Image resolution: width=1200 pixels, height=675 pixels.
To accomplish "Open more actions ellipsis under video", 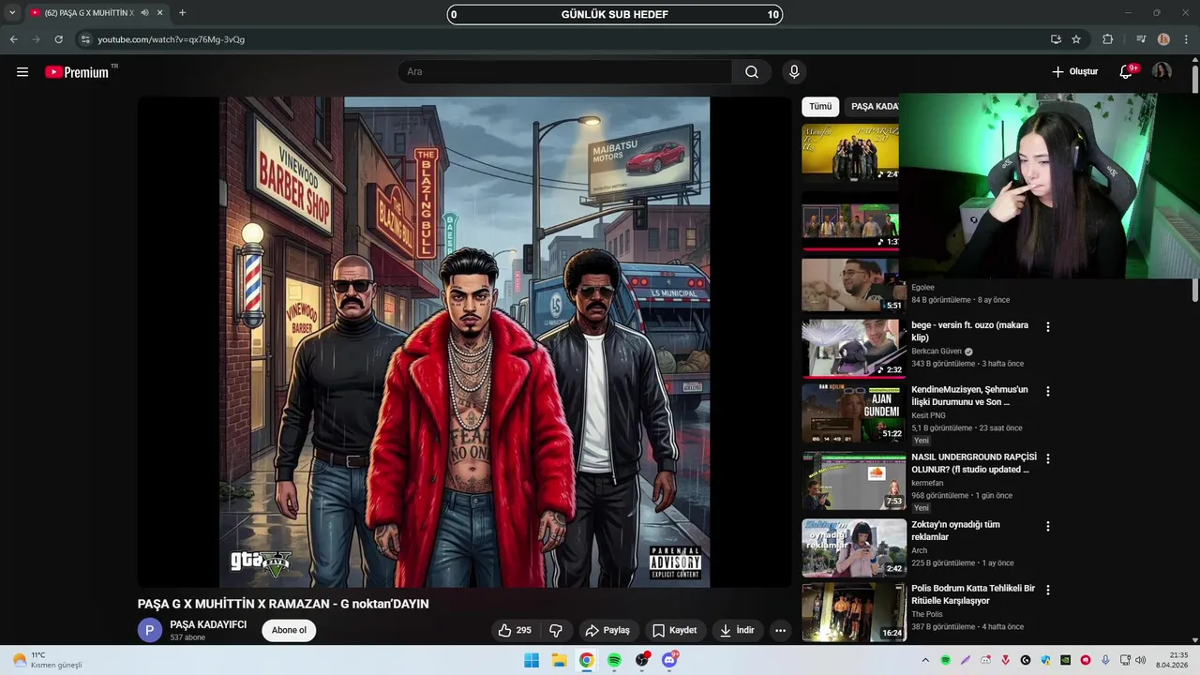I will tap(780, 630).
